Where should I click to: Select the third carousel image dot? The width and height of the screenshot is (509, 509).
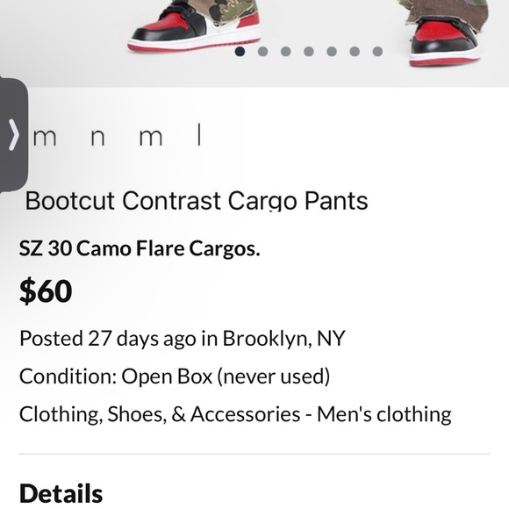pos(286,51)
